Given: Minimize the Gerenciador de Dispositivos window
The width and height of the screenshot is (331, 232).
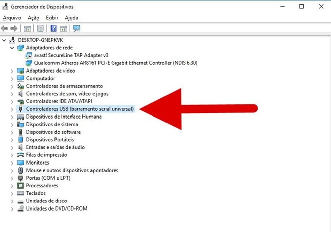Looking at the screenshot, I should pos(283,6).
